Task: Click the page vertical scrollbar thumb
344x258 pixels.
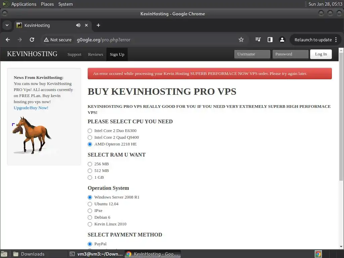Action: point(341,117)
